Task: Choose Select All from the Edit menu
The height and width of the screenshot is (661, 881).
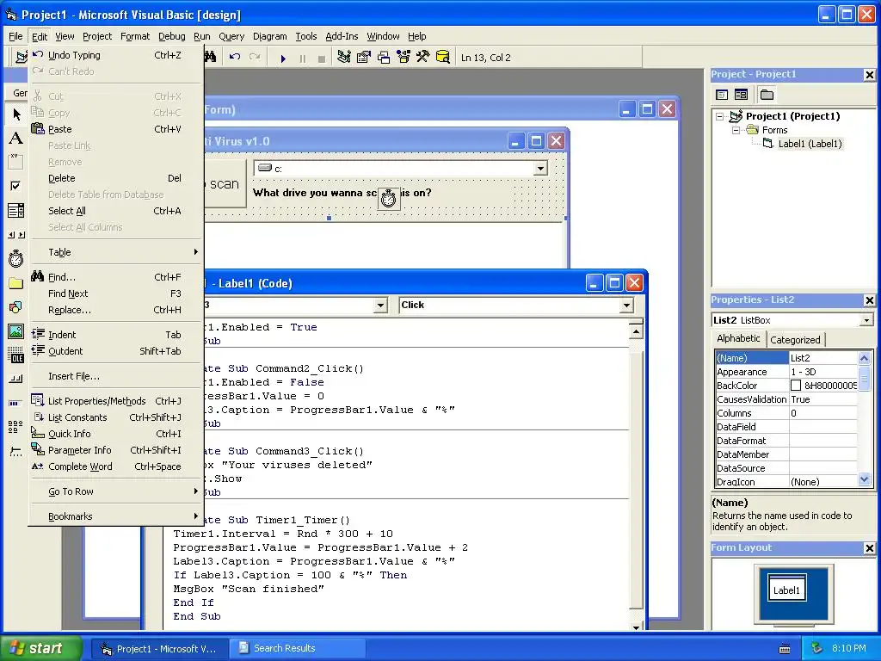Action: pos(116,212)
